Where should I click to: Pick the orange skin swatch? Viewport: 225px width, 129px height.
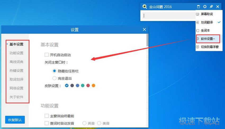[93, 85]
